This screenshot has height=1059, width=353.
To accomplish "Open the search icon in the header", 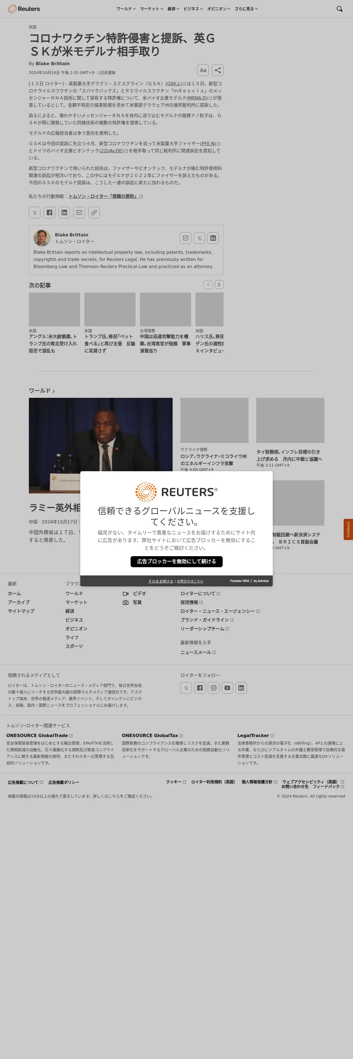I will (x=340, y=9).
